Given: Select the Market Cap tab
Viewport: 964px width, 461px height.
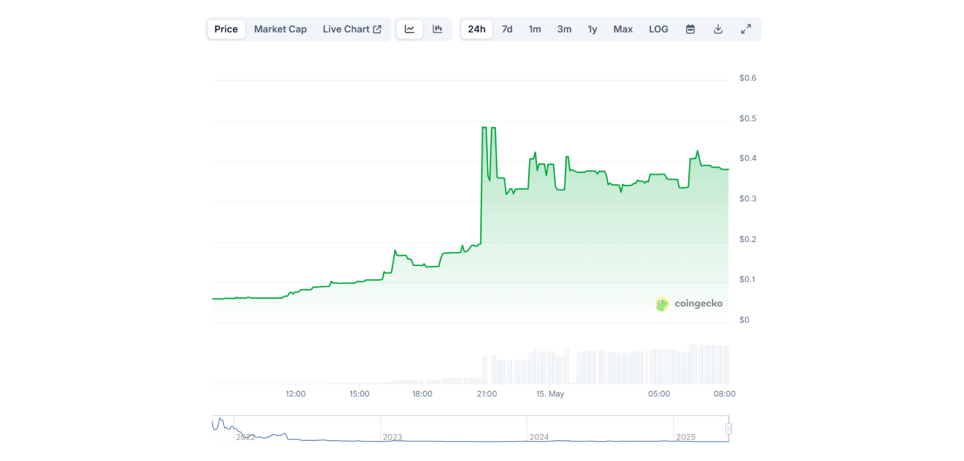Looking at the screenshot, I should (x=280, y=29).
